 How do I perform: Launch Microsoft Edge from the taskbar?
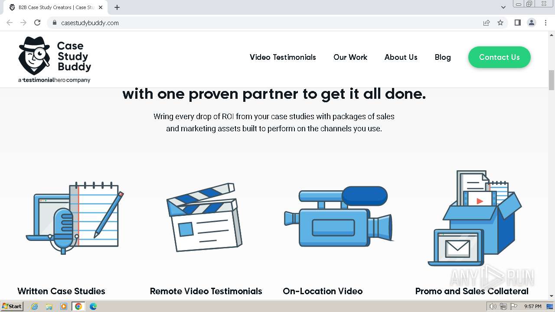pyautogui.click(x=93, y=306)
